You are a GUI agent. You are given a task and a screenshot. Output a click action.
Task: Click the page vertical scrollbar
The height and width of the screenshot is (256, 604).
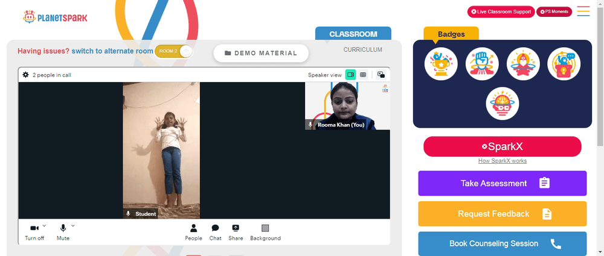pyautogui.click(x=600, y=77)
